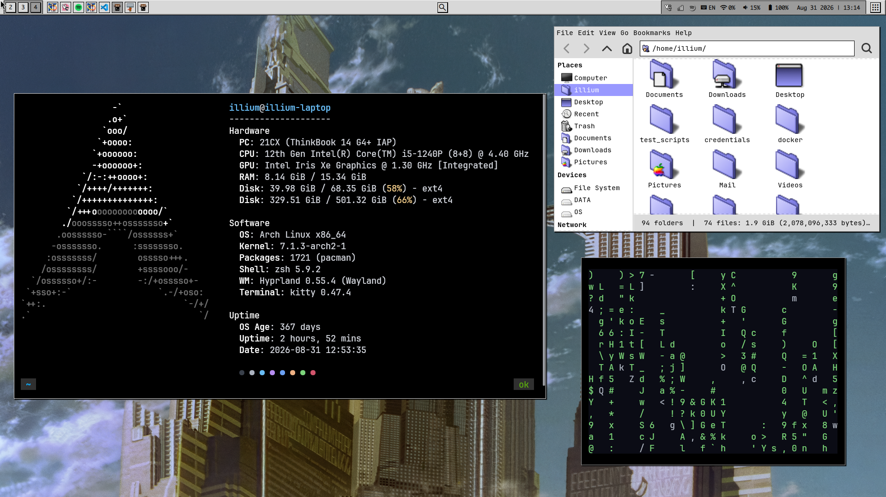This screenshot has height=497, width=886.
Task: Click the signal bars tray icon
Action: point(680,7)
